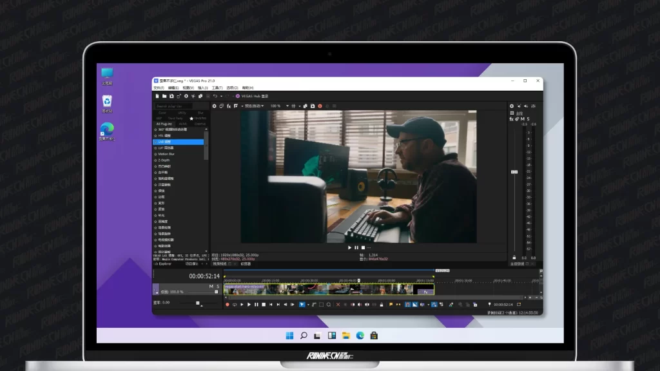Image resolution: width=660 pixels, height=371 pixels.
Task: Open the 工具(T) menu
Action: point(217,88)
